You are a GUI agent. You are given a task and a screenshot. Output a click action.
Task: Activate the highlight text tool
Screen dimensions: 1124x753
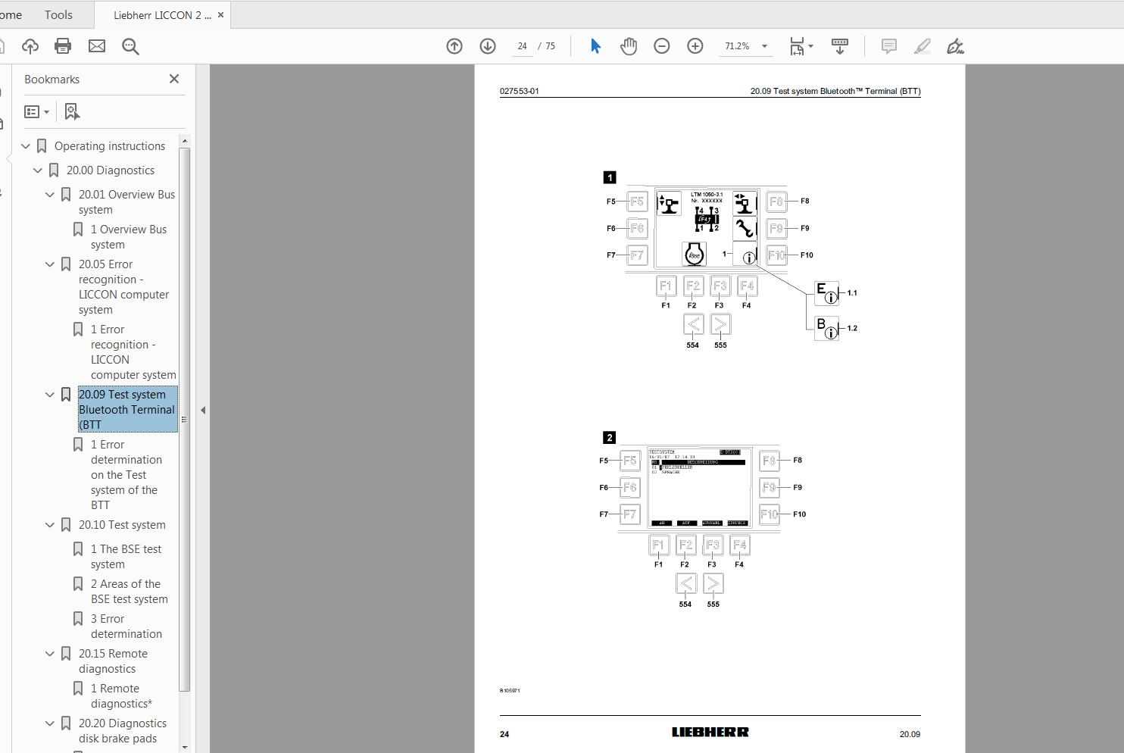click(922, 46)
